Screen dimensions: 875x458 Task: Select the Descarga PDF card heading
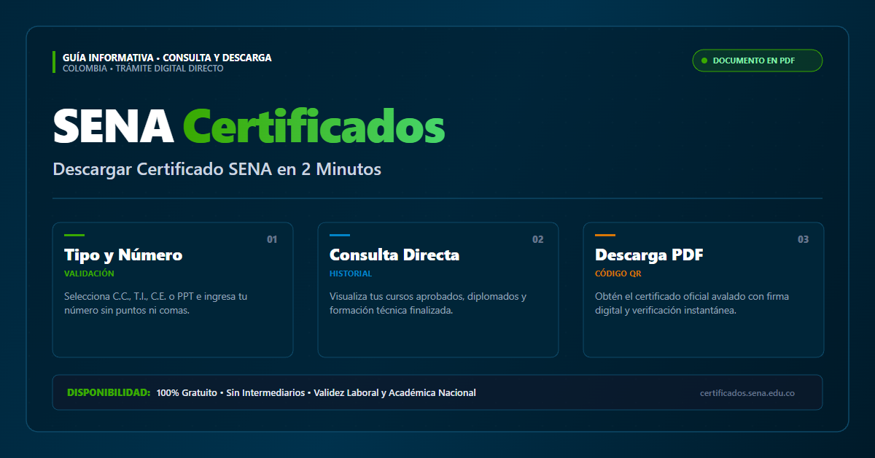click(649, 255)
